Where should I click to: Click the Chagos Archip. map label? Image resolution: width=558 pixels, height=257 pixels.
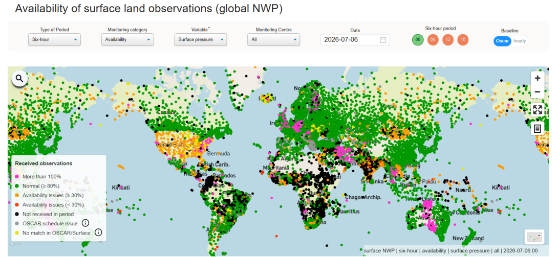tap(363, 197)
